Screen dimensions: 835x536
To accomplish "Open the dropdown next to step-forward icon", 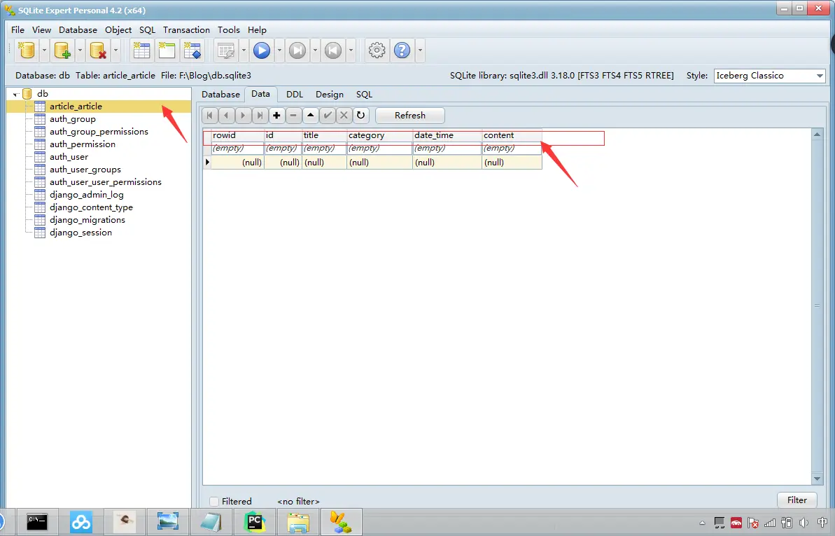I will coord(315,50).
